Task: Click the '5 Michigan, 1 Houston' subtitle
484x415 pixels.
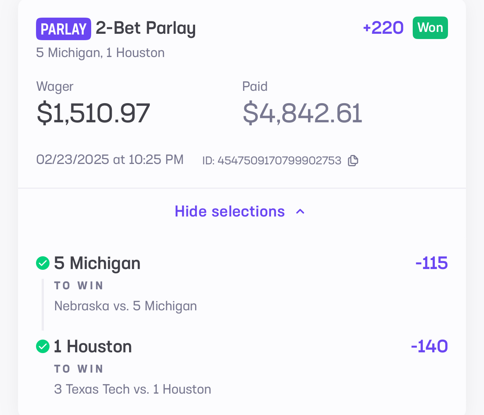Action: [100, 53]
